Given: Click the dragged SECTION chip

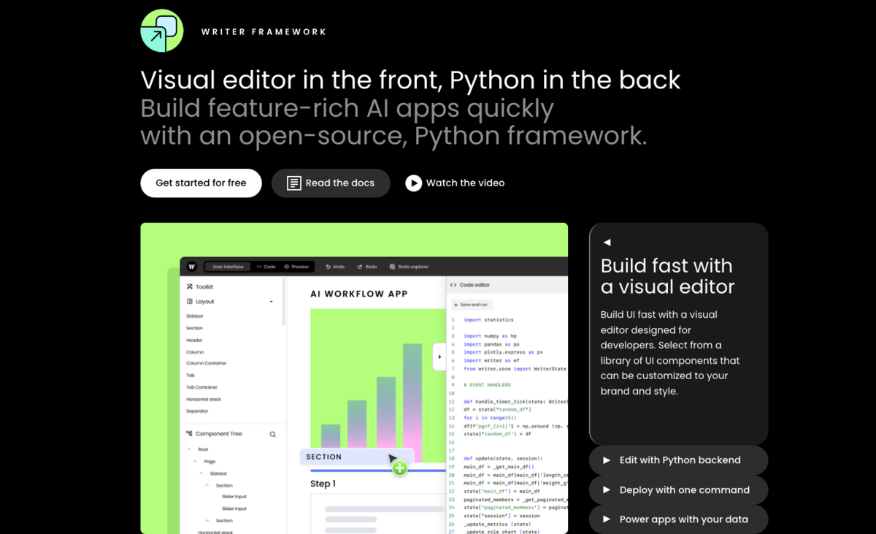Looking at the screenshot, I should (356, 457).
